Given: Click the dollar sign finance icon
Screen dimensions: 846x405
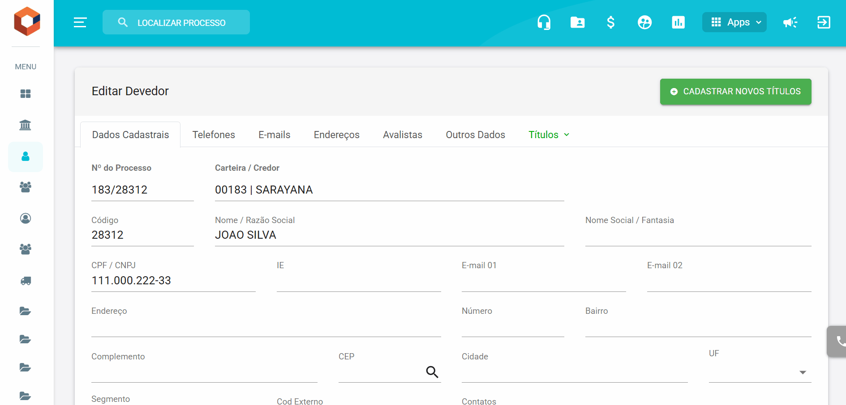Looking at the screenshot, I should [x=611, y=22].
